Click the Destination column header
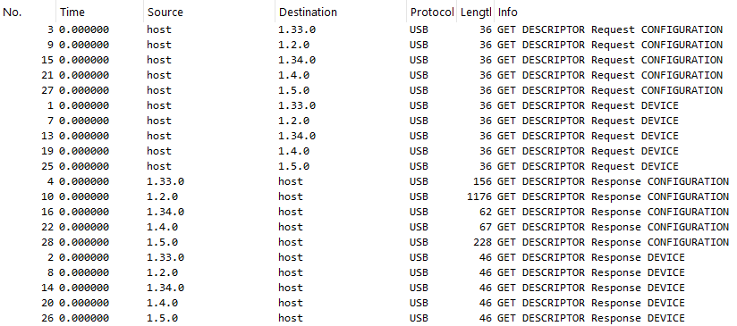737x326 pixels. [x=341, y=13]
